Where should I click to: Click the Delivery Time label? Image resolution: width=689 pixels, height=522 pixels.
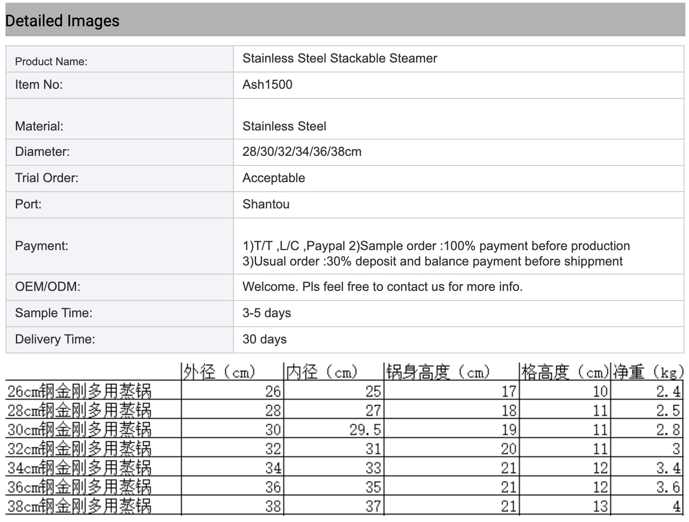pos(55,339)
